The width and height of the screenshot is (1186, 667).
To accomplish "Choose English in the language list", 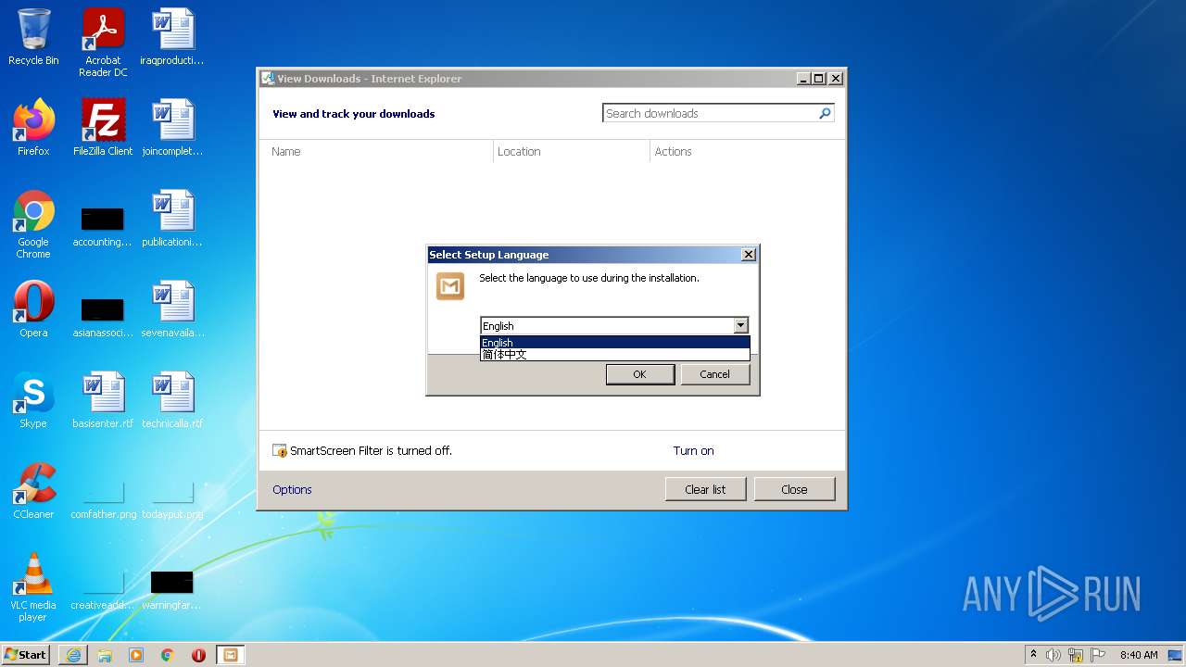I will (614, 343).
